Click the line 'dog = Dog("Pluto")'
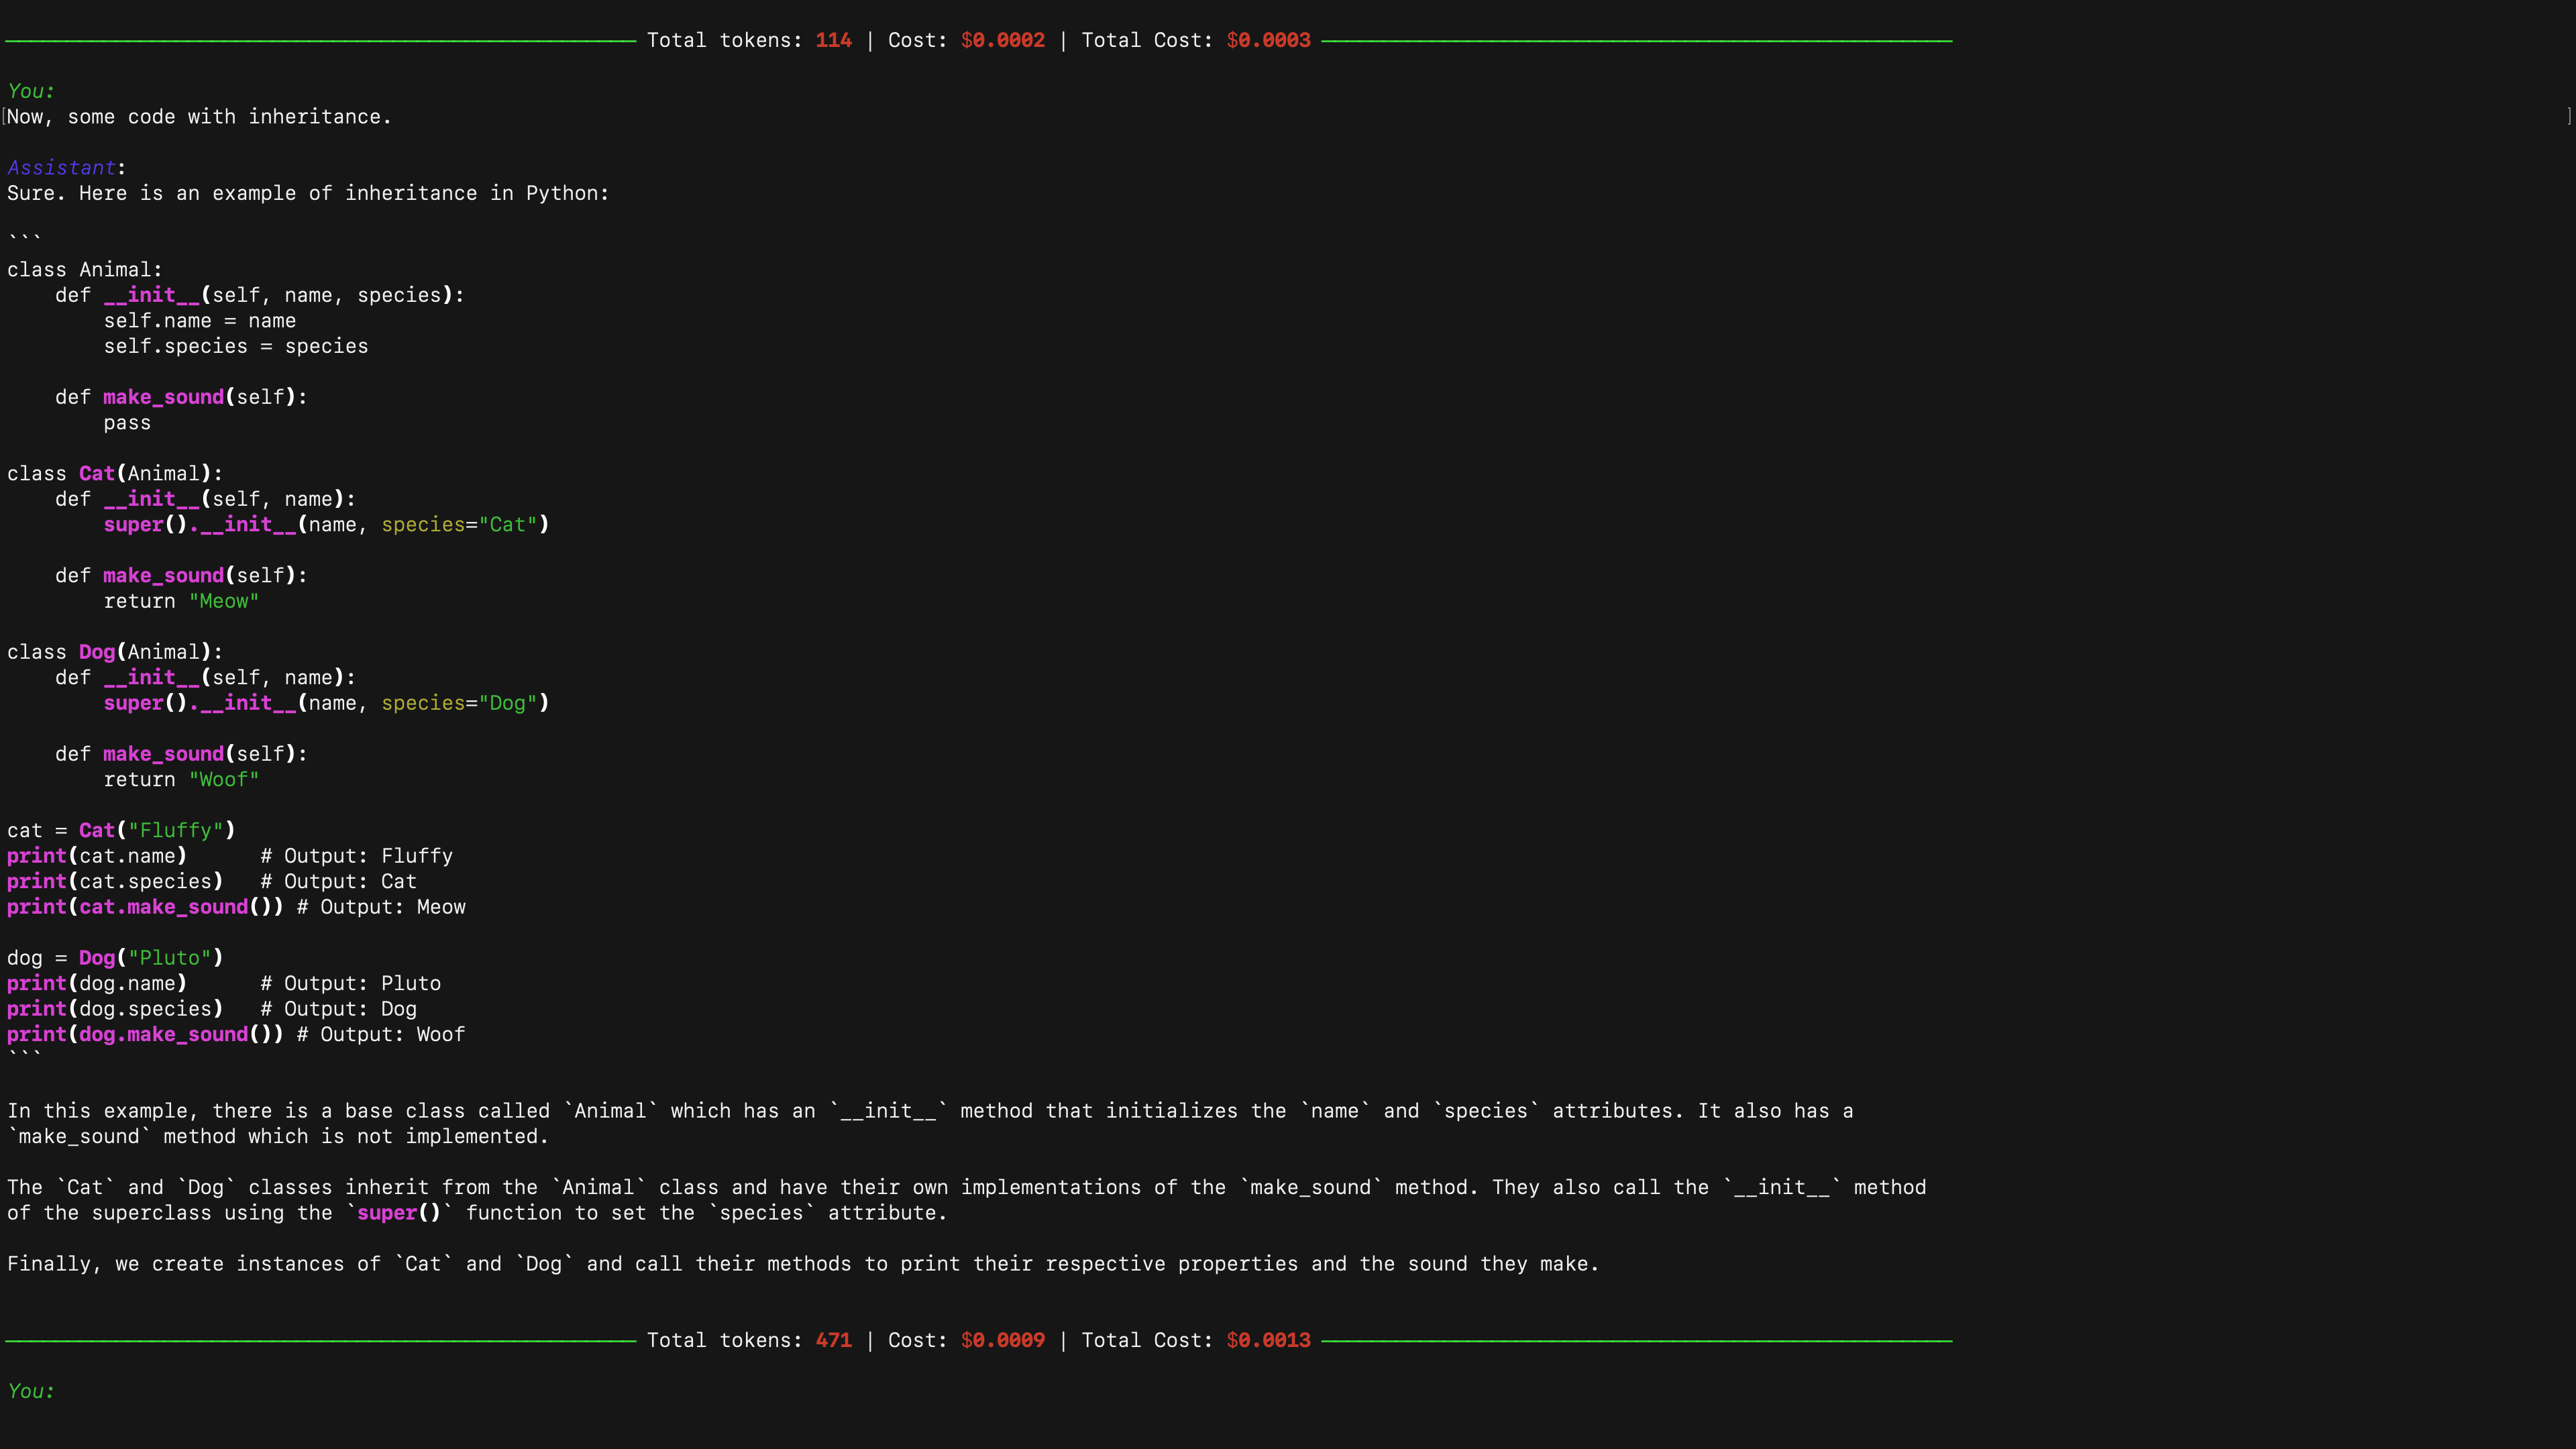Viewport: 2576px width, 1449px height. tap(115, 958)
